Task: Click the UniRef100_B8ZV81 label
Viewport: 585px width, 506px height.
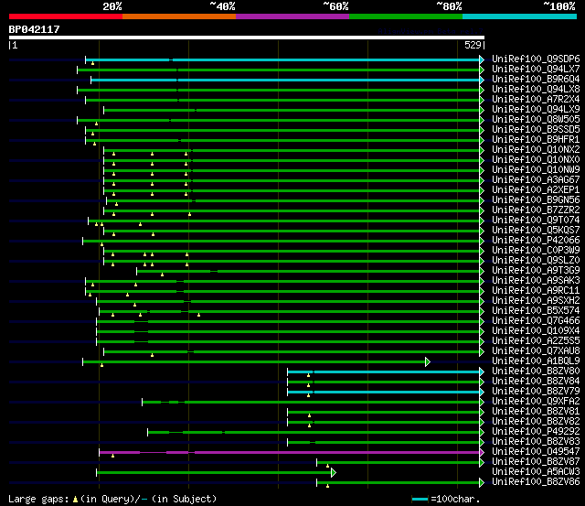Action: click(x=536, y=412)
